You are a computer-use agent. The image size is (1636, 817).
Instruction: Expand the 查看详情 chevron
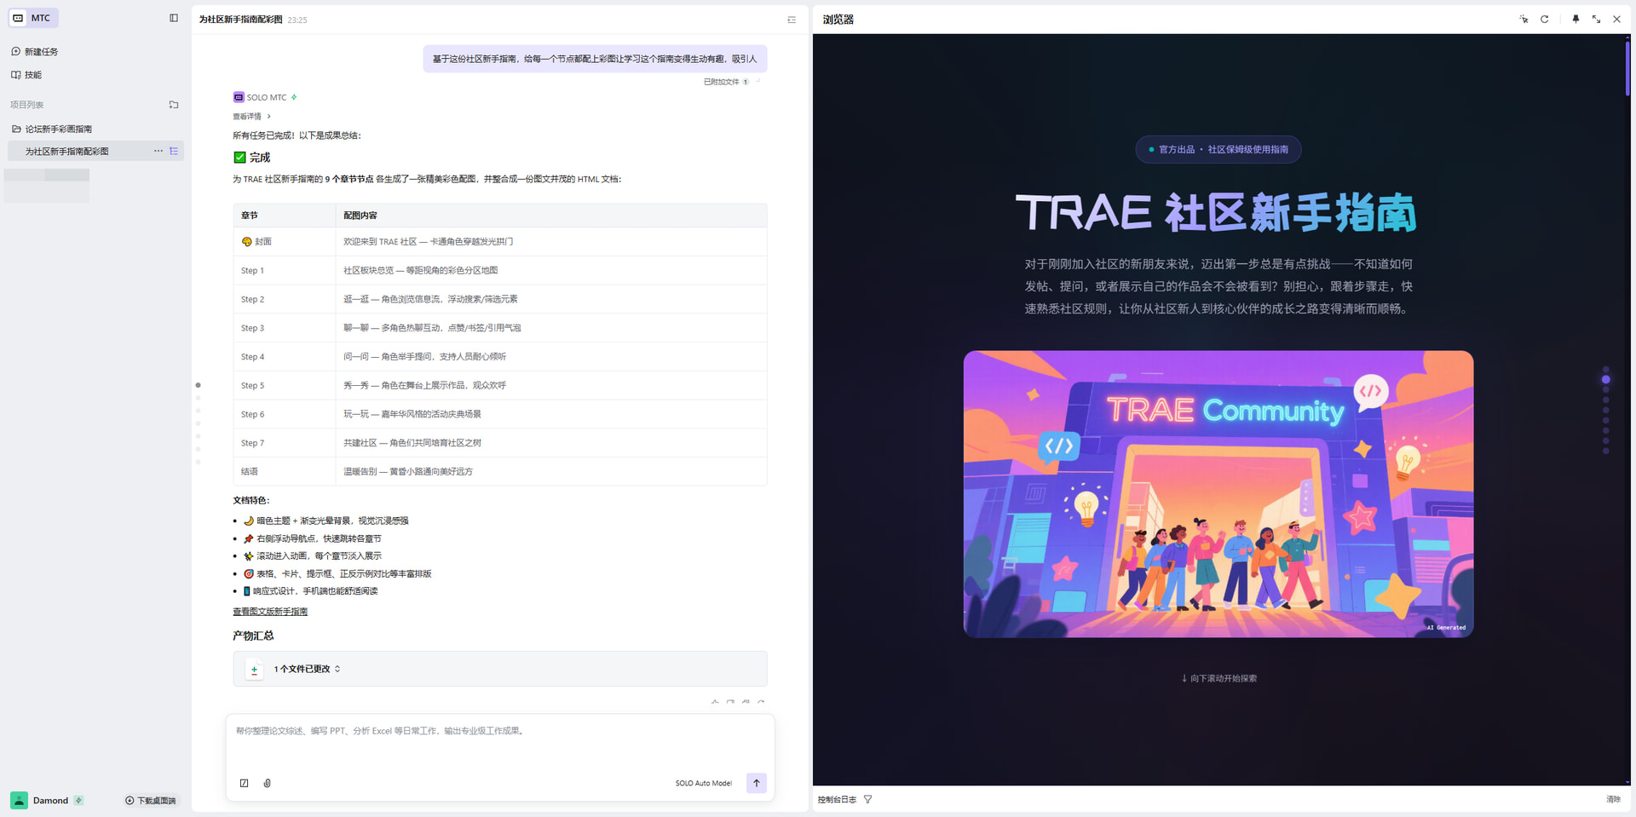(268, 117)
